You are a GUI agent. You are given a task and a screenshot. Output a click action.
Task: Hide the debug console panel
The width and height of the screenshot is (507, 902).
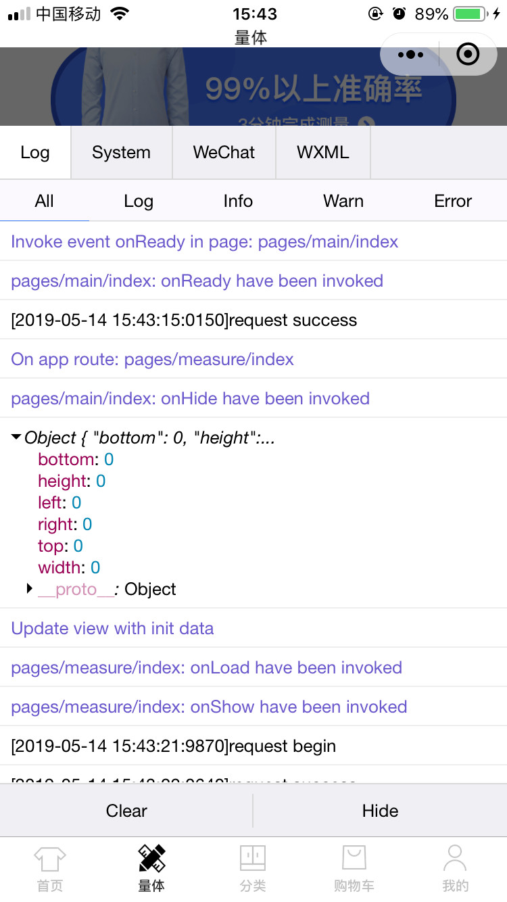tap(380, 811)
